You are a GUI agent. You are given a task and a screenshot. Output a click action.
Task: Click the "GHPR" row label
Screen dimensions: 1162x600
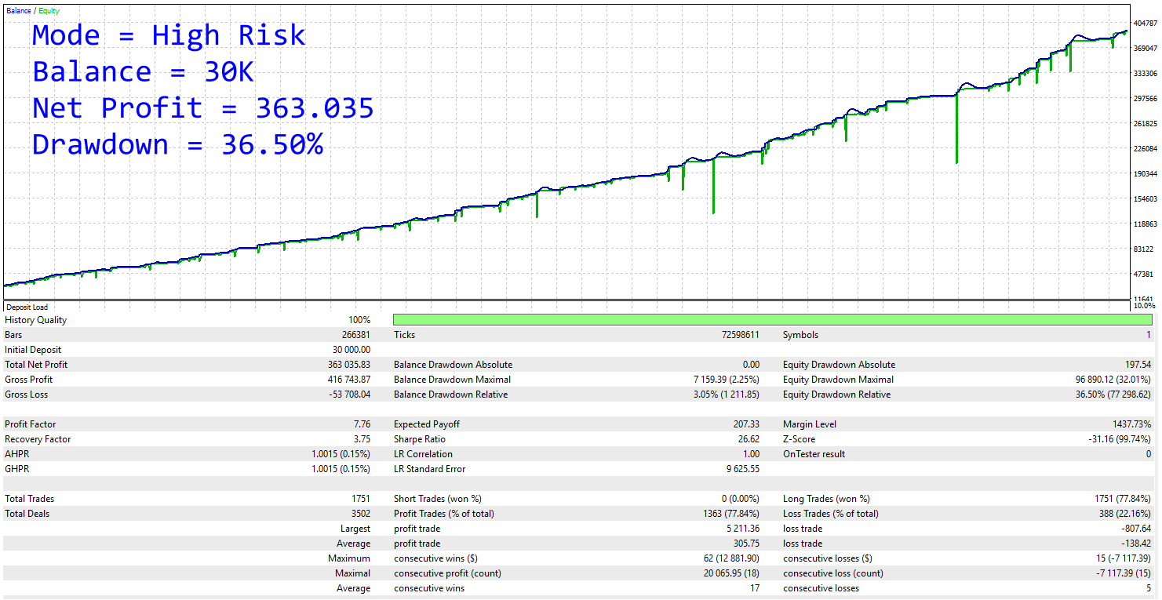click(18, 469)
